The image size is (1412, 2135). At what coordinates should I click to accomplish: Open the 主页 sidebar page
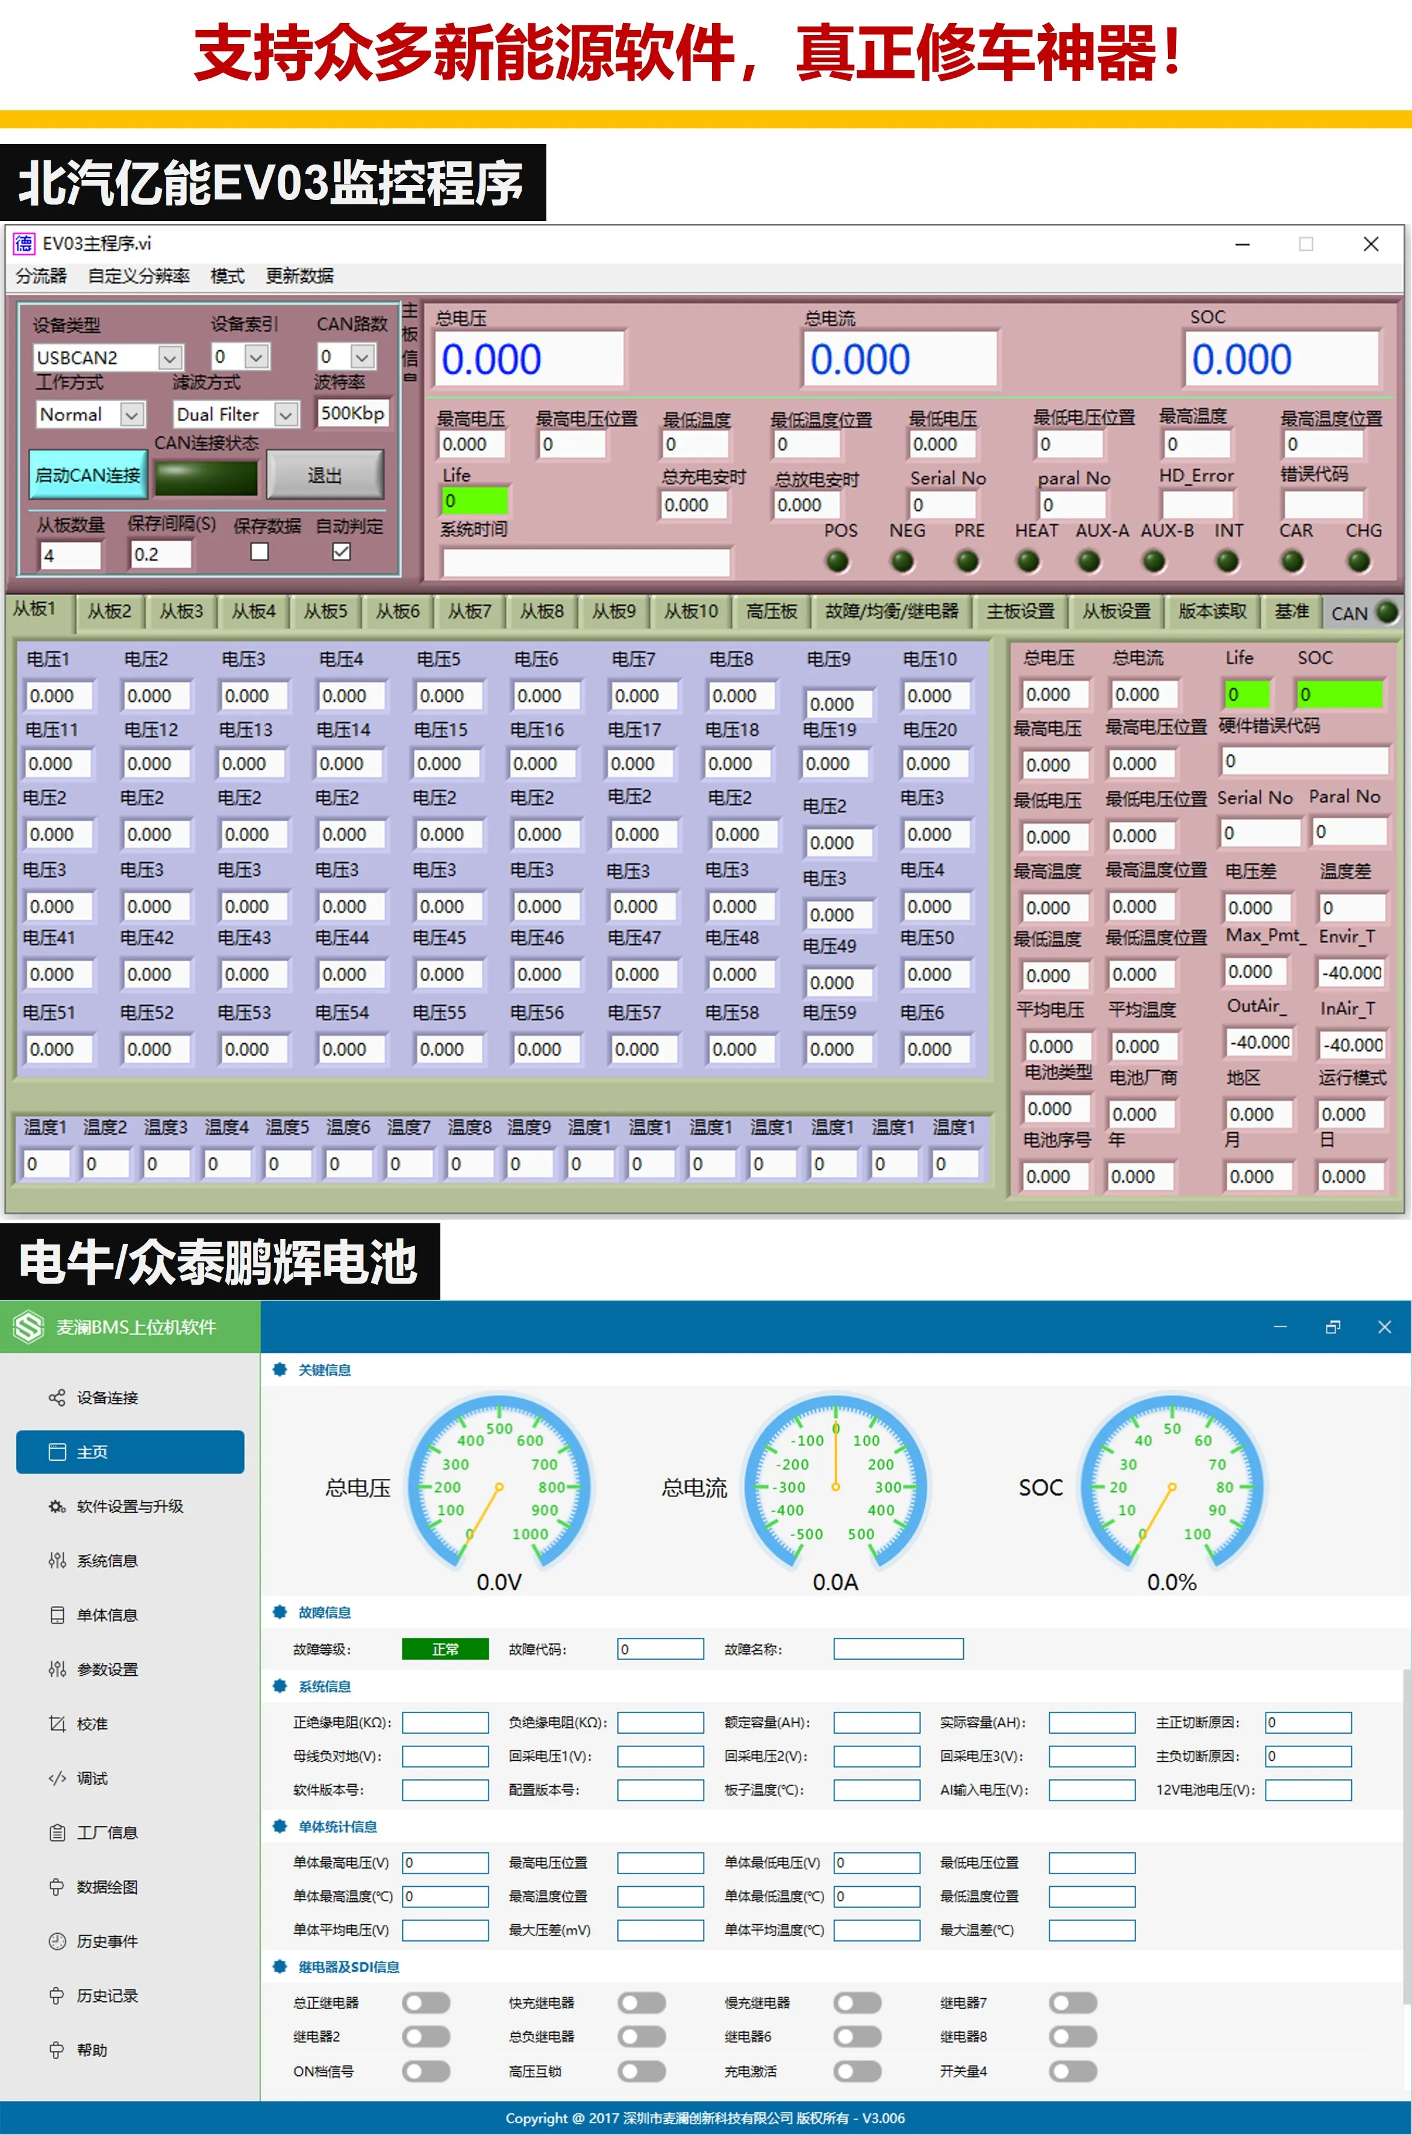[130, 1451]
